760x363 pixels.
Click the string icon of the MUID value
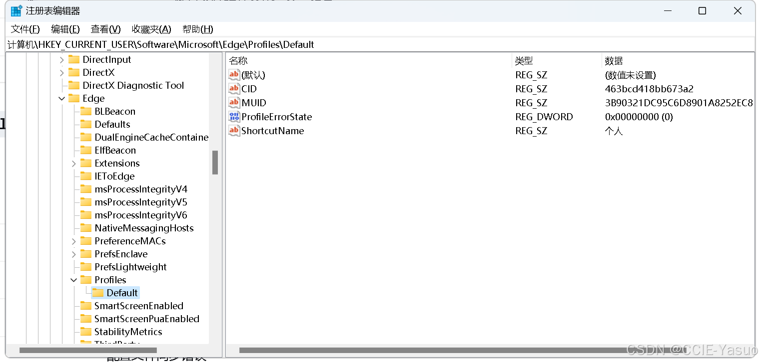click(234, 103)
